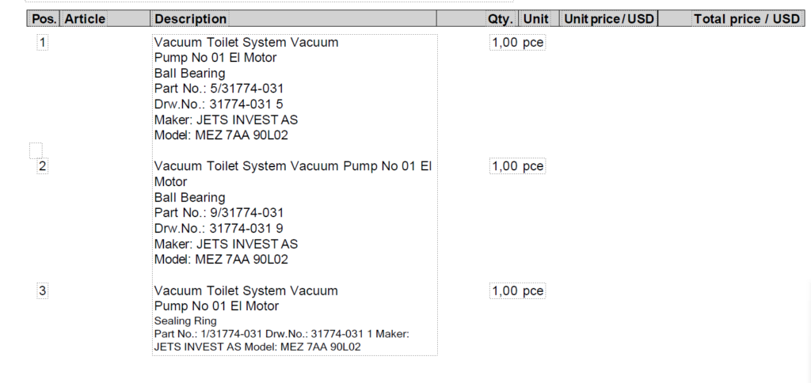The image size is (811, 383).
Task: Click the 1,00 pce quantity for item 2
Action: pos(517,166)
